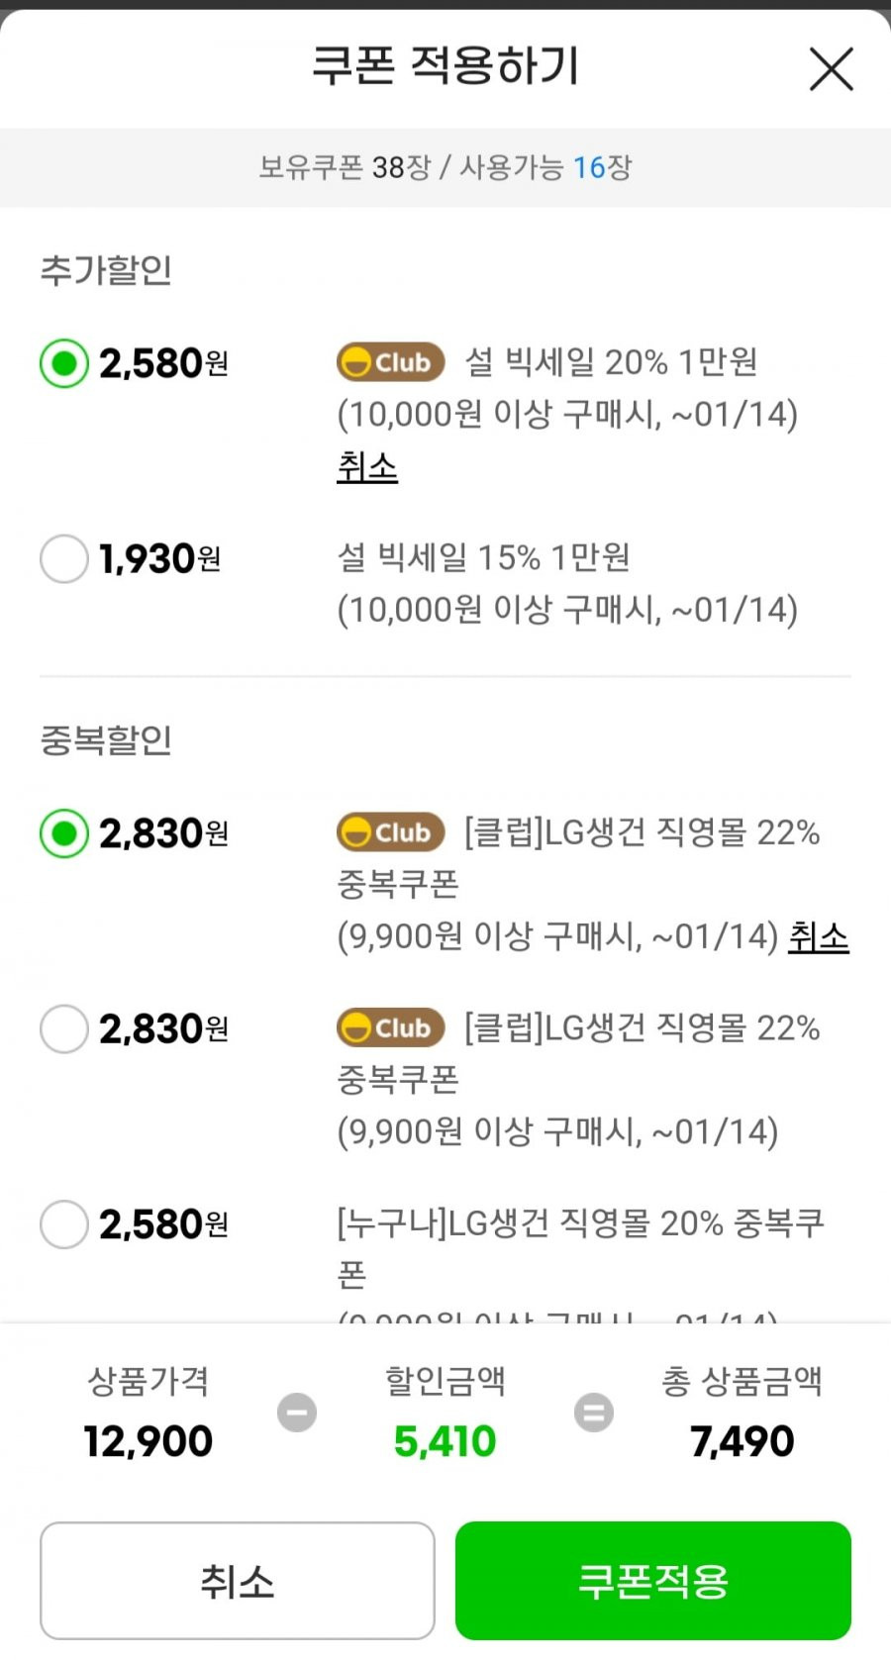This screenshot has height=1660, width=891.
Task: Select the 2,580원 설 빅세일 20% radio button
Action: coord(64,363)
